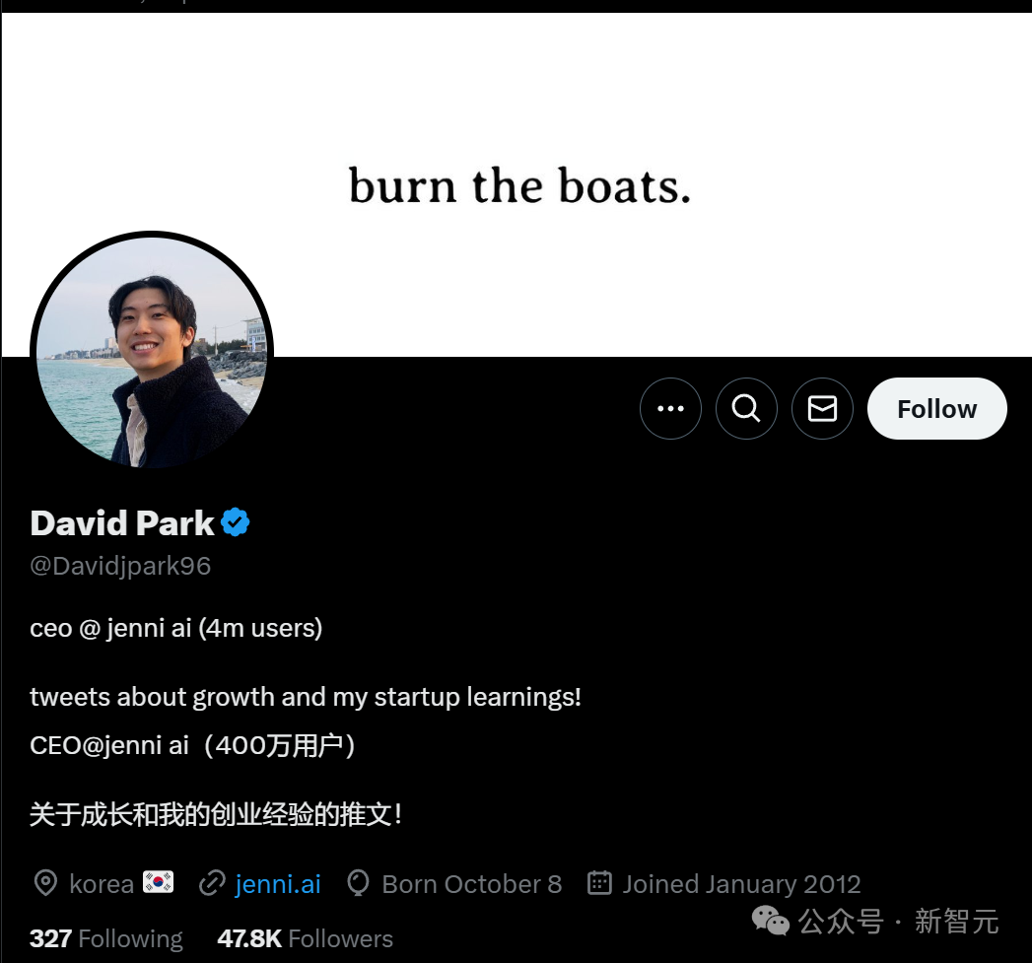Screen dimensions: 1032x963
Task: Click the WeChat logo watermark
Action: point(770,922)
